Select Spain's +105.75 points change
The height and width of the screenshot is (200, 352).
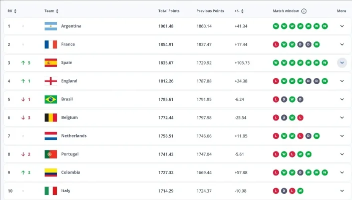click(242, 63)
